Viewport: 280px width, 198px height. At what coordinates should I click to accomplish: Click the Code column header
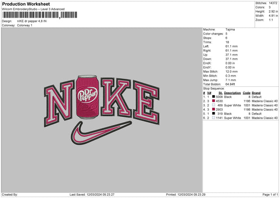coord(246,93)
